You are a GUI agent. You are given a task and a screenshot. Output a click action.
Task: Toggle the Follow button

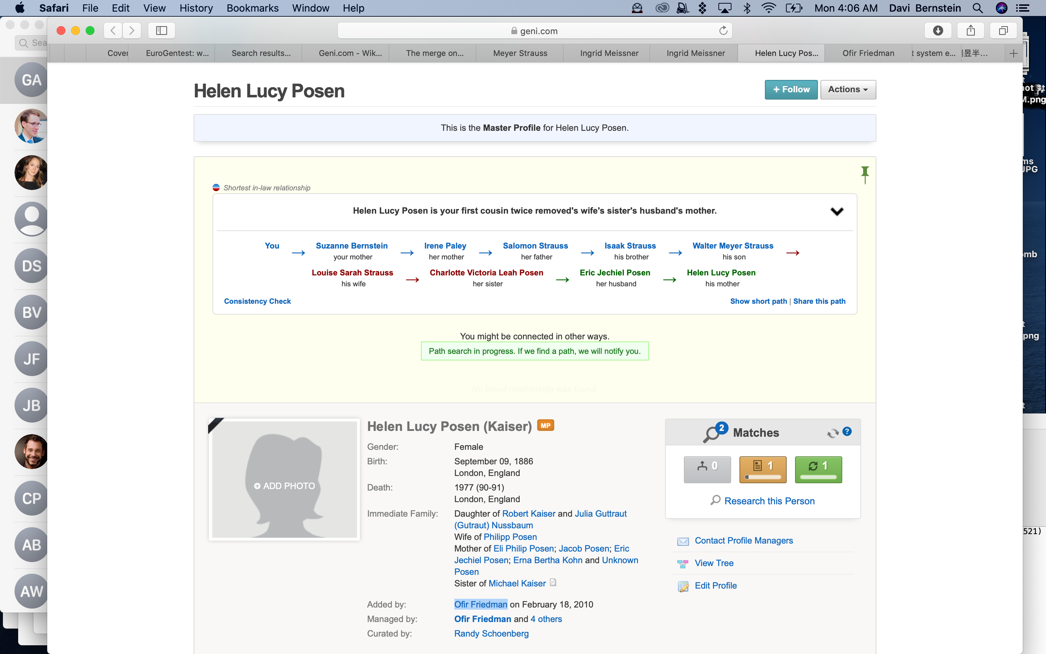791,89
